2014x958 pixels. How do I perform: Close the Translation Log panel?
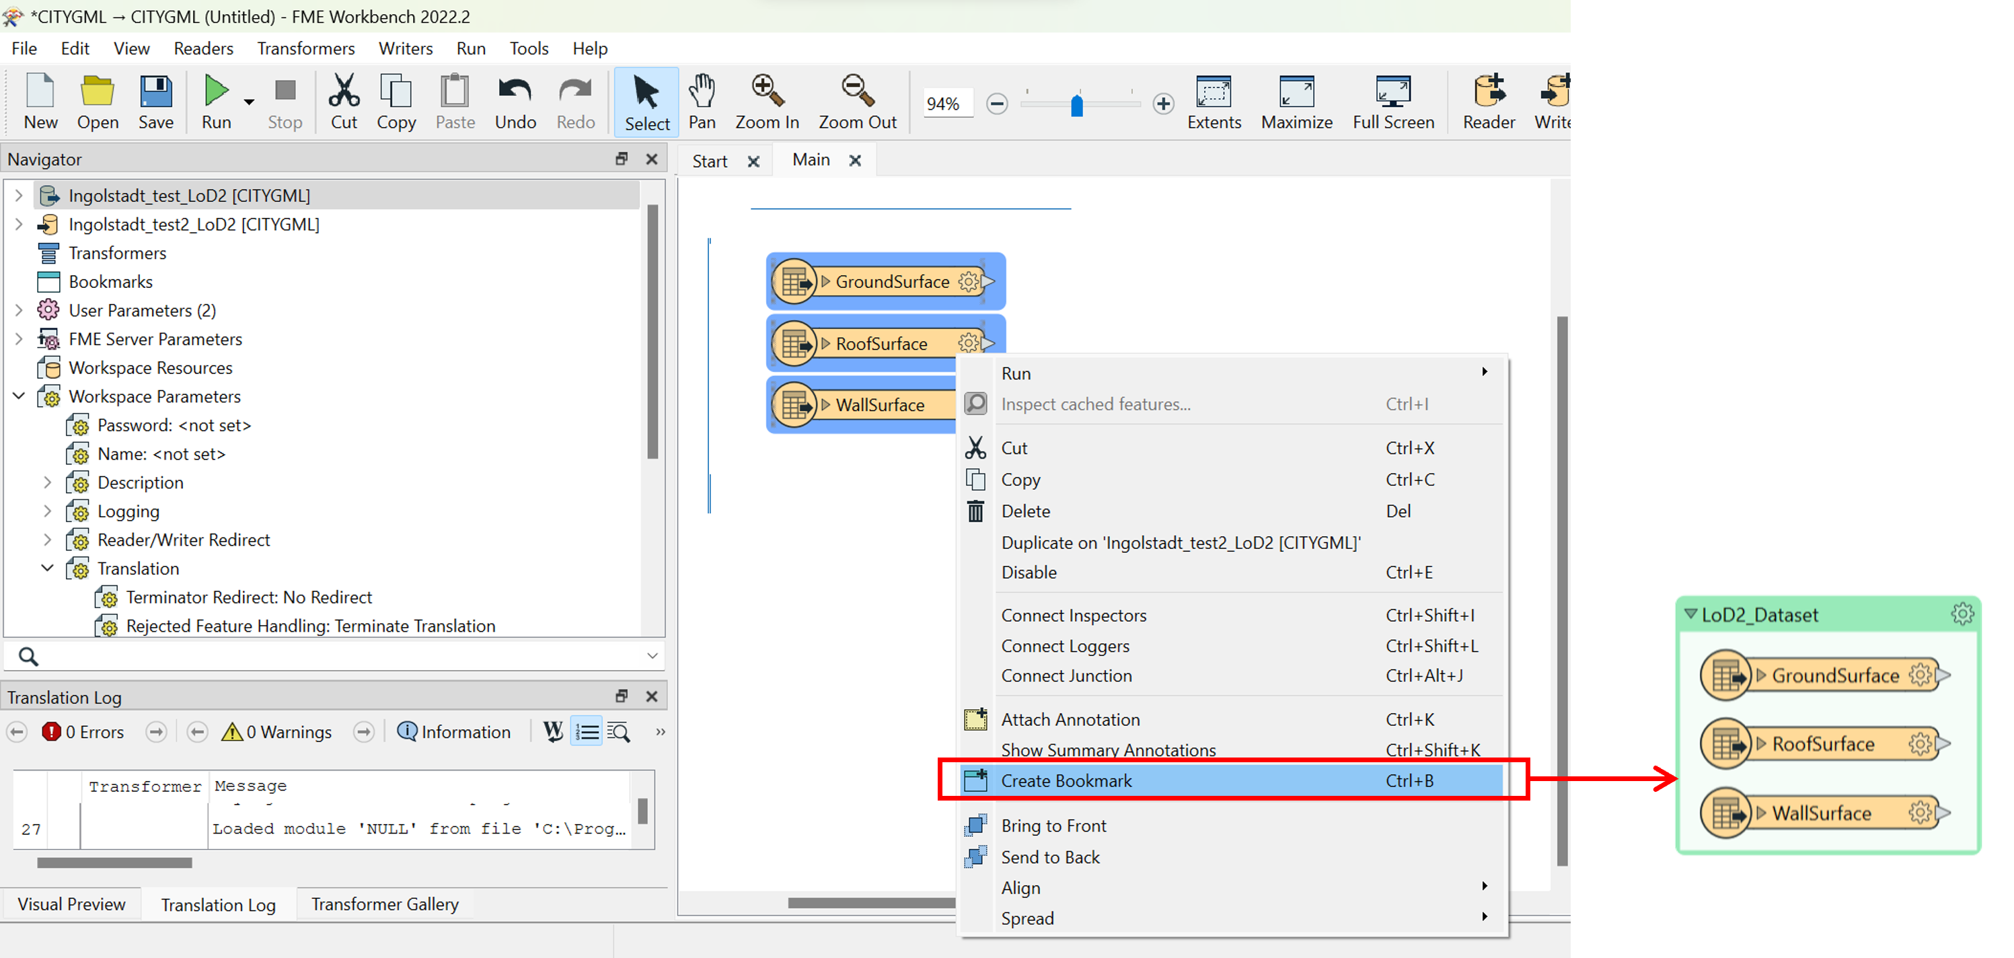click(651, 696)
